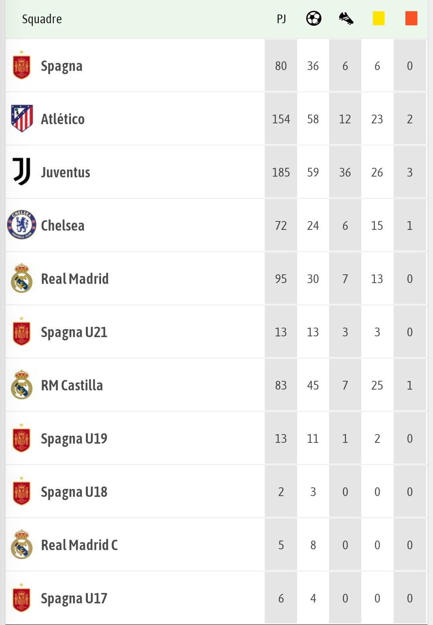Click the Juventus club logo
Image resolution: width=433 pixels, height=625 pixels.
(x=22, y=172)
